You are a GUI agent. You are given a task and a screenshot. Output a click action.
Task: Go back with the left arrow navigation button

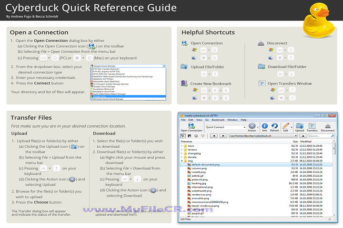(214, 136)
